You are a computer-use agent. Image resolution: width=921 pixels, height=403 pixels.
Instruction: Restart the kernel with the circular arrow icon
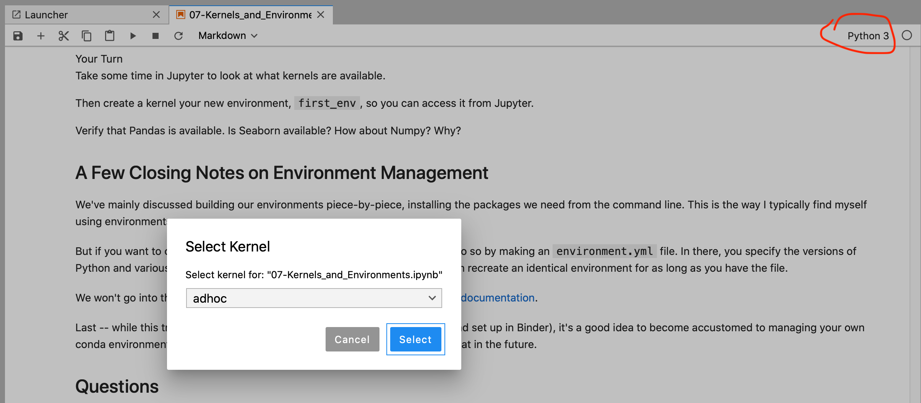coord(178,36)
